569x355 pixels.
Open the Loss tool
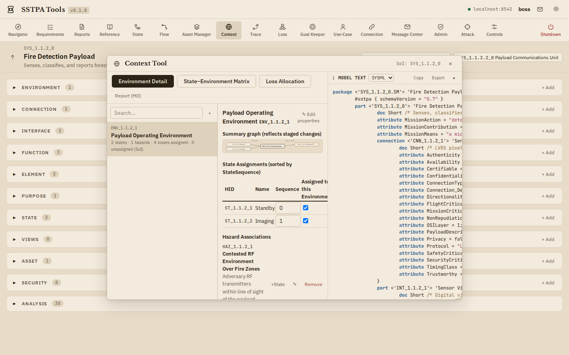click(283, 30)
